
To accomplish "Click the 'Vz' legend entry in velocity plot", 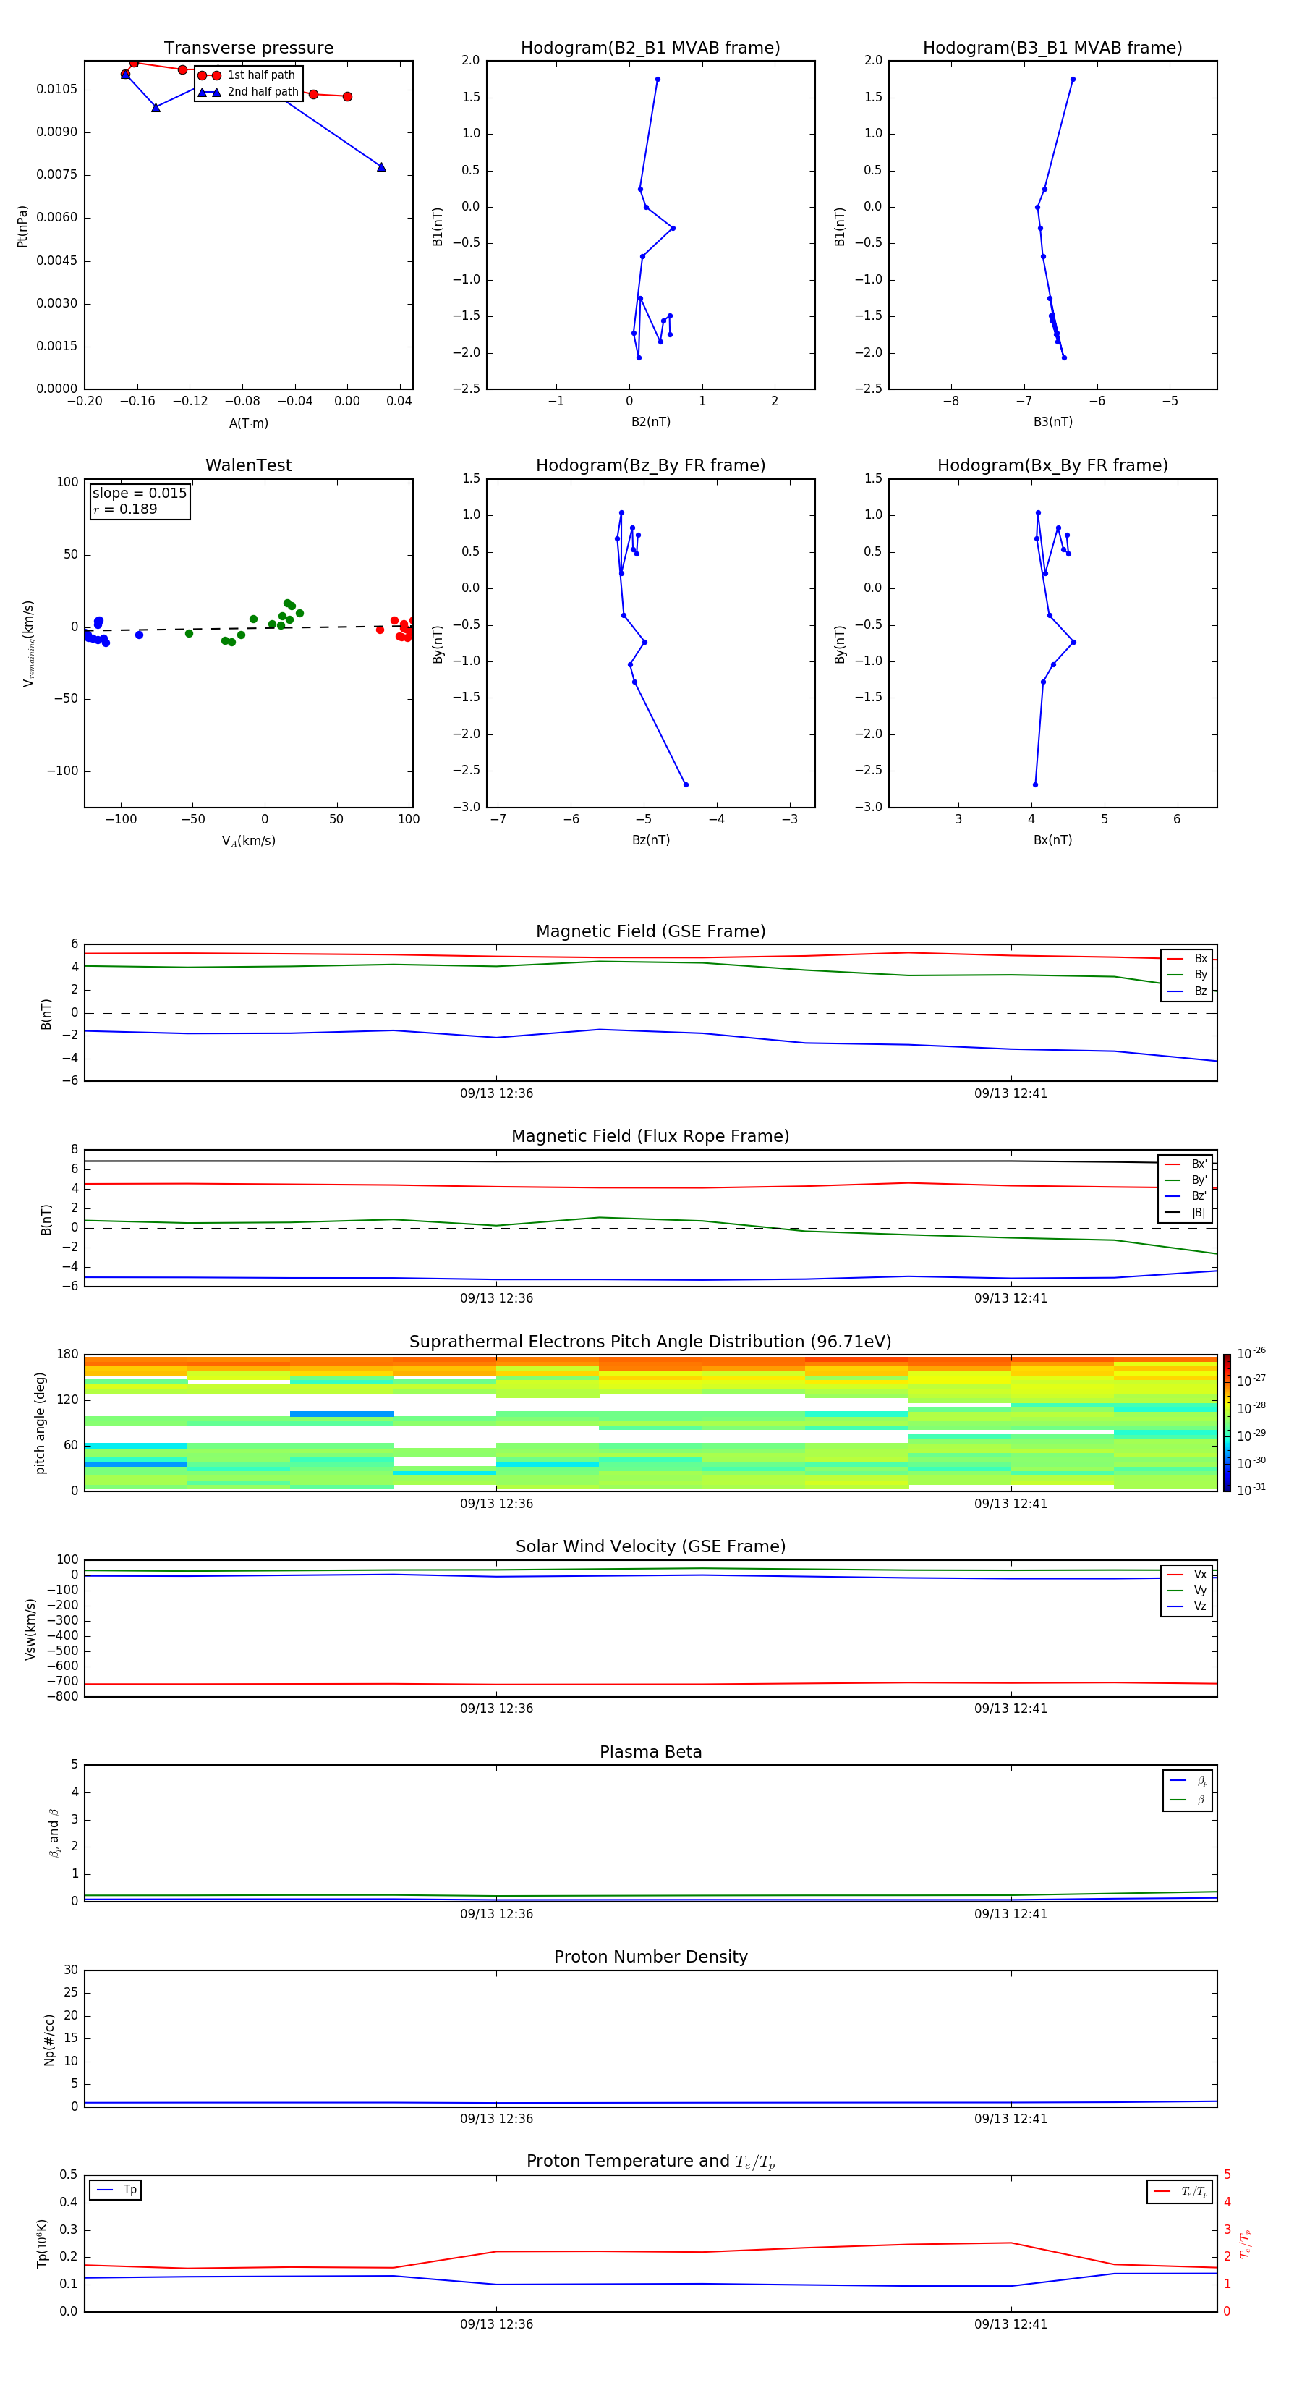I will pos(1187,1606).
